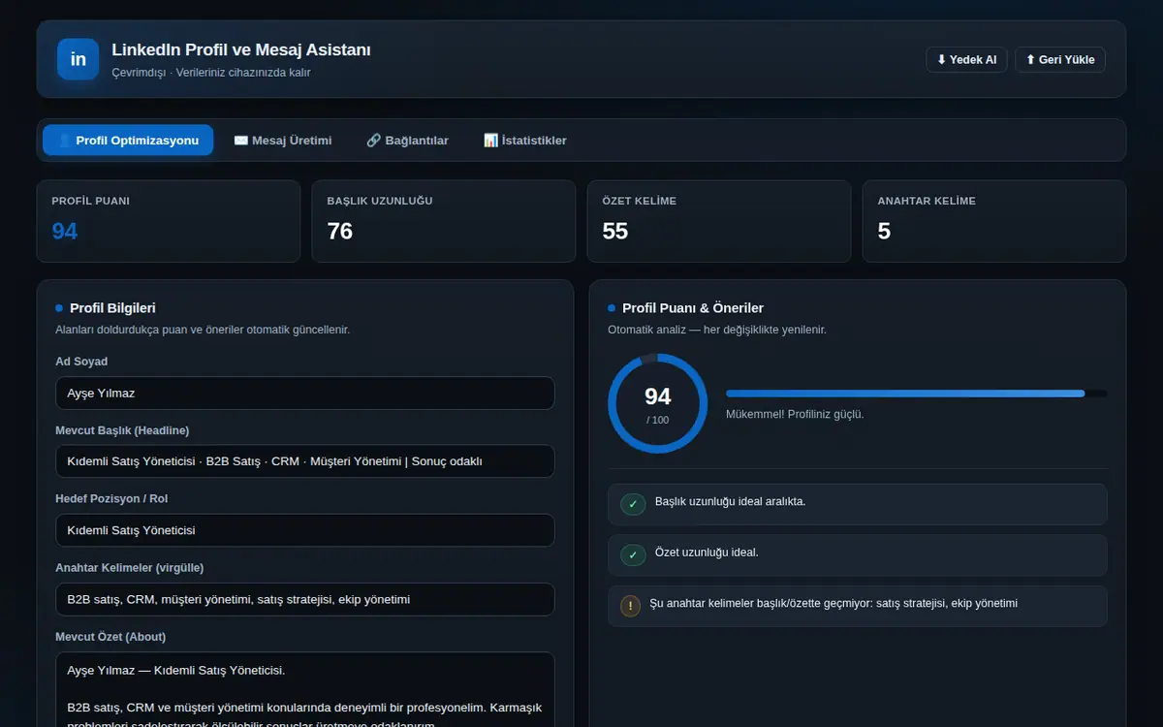Click the text "Mükemmel! Profiliniz güçlü."
Screen dimensions: 1163x727
click(795, 414)
